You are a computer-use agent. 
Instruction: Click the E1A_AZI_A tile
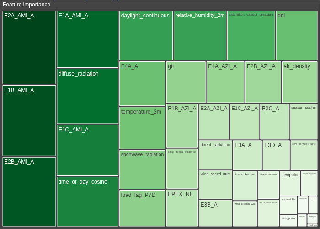(225, 82)
